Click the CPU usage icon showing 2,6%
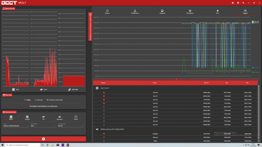Viewport: 262px width, 147px height. (14, 89)
